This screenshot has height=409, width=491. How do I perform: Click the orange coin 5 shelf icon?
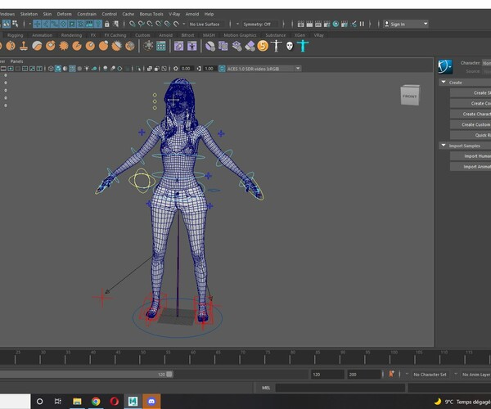point(263,46)
